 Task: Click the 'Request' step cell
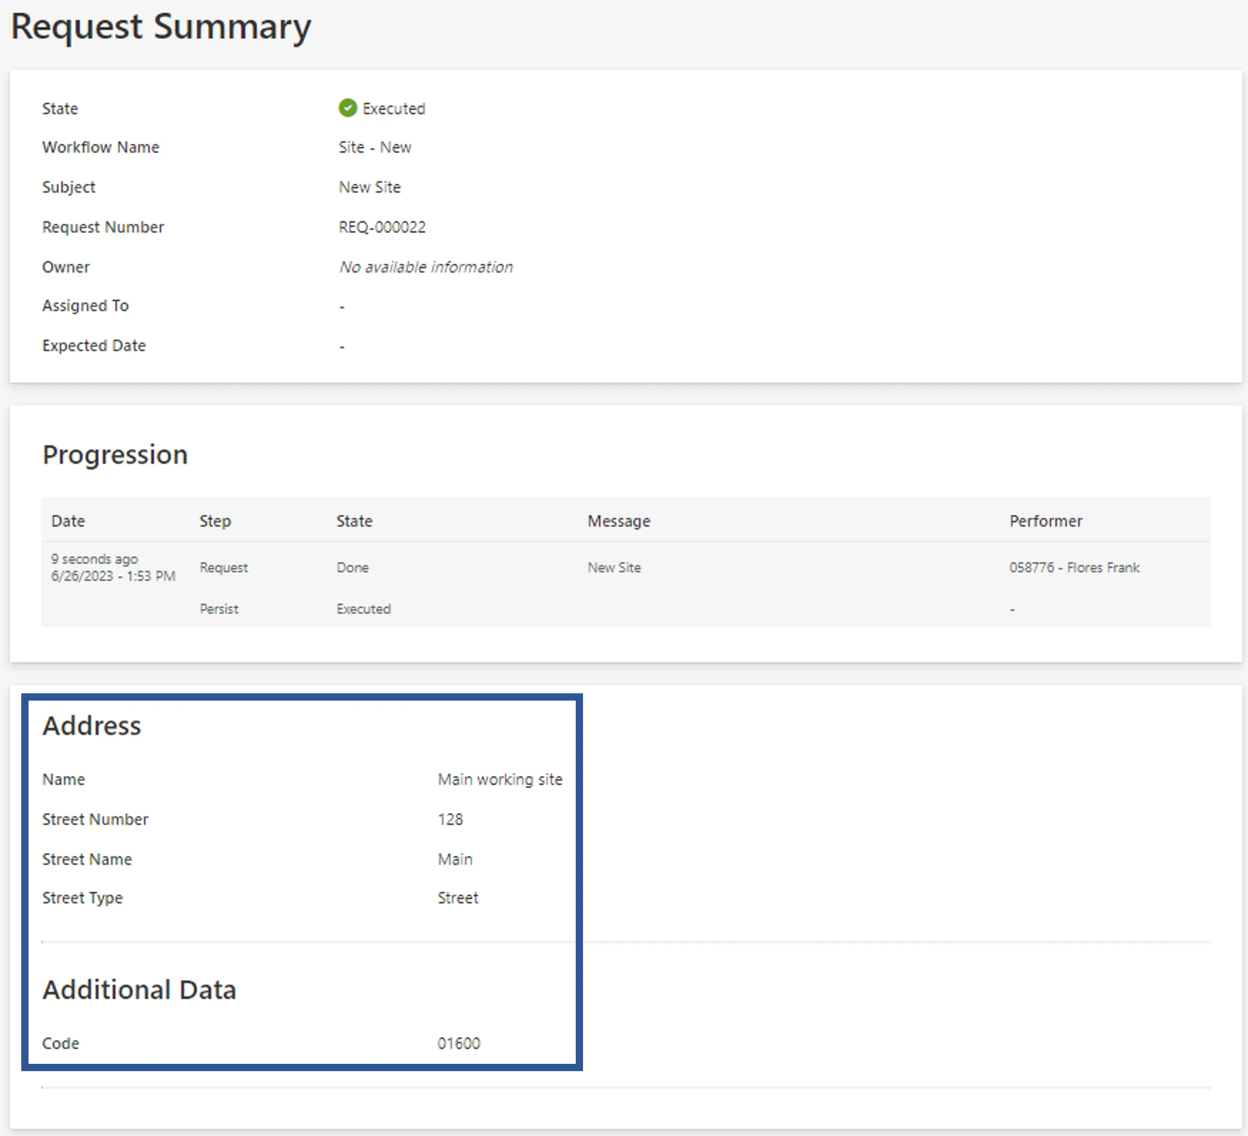224,567
